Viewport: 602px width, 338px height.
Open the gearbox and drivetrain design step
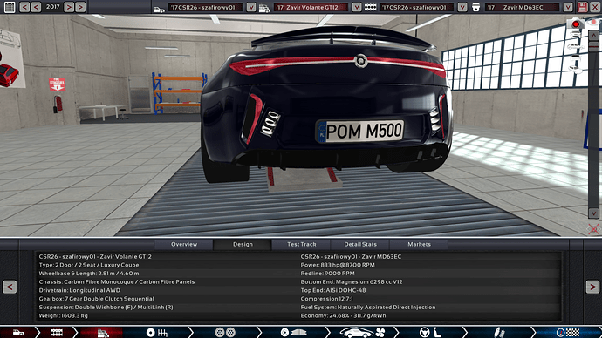157,332
